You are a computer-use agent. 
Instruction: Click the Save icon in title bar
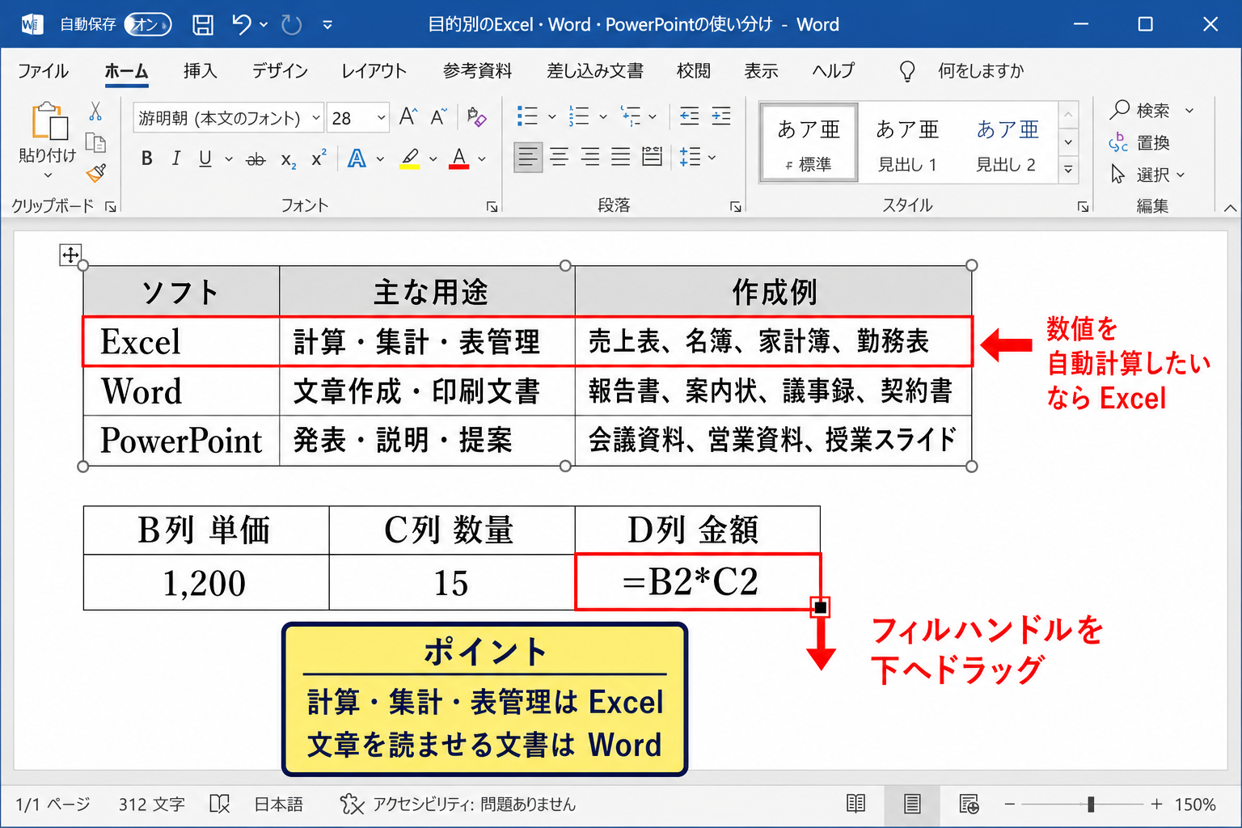click(203, 25)
